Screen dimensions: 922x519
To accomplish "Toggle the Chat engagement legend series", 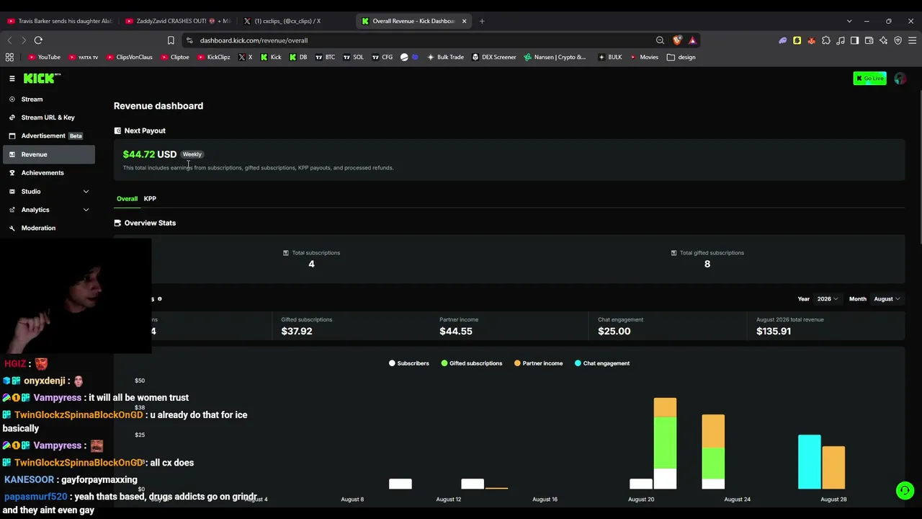I will click(x=602, y=363).
